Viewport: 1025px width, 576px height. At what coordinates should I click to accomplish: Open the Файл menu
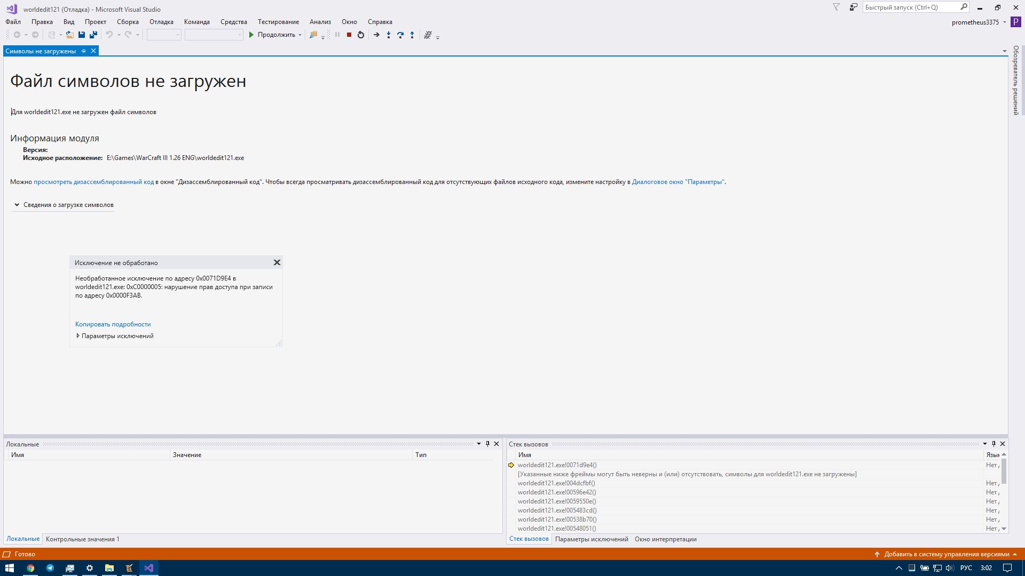pos(13,22)
